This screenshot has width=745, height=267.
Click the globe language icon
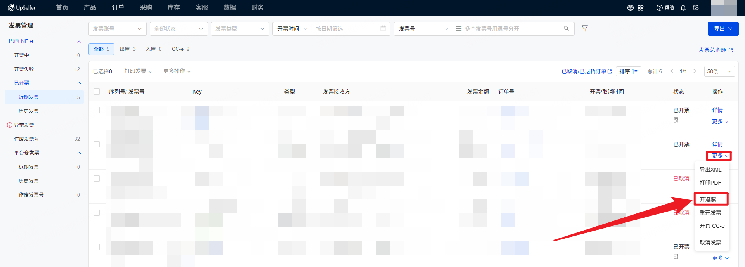tap(630, 8)
